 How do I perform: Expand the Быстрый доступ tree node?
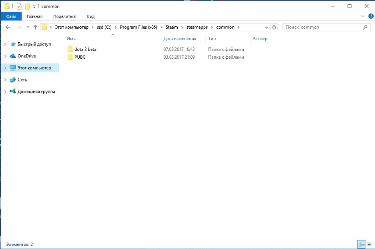point(5,44)
